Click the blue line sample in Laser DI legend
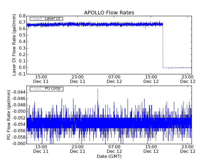This screenshot has height=160, width=213. [36, 19]
